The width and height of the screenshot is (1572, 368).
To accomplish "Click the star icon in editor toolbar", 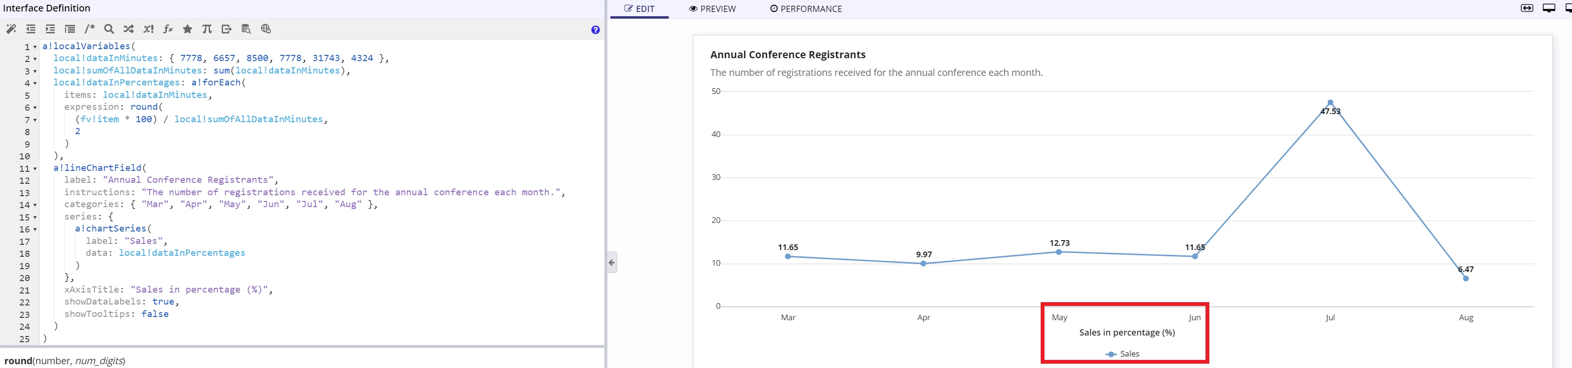I will pos(187,29).
